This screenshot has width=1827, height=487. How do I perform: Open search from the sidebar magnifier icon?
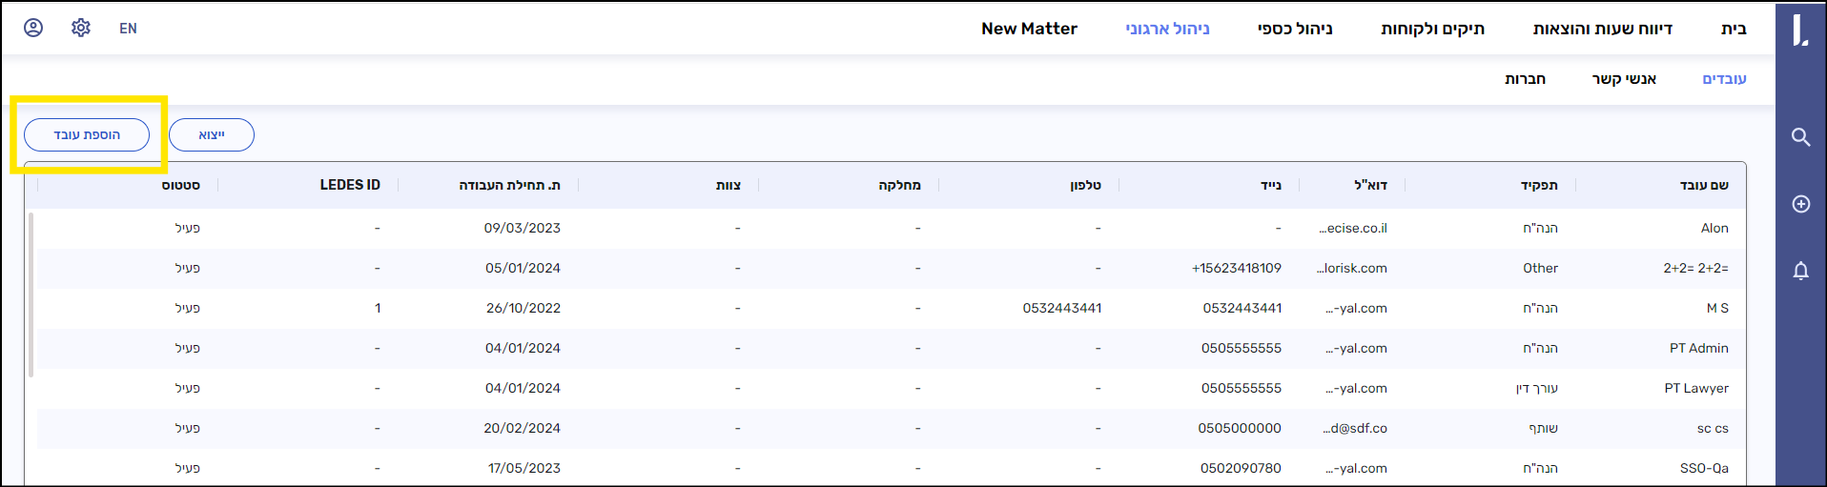tap(1800, 136)
